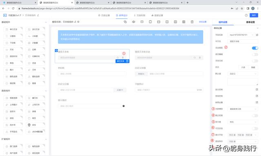Add the 分割线 divider component
The image size is (261, 156).
coord(13,36)
